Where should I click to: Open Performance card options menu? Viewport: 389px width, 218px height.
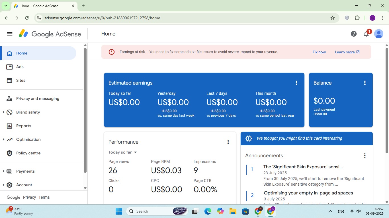coord(228,142)
